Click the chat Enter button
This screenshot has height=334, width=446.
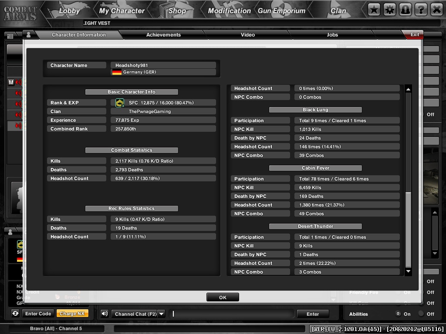[x=313, y=314]
